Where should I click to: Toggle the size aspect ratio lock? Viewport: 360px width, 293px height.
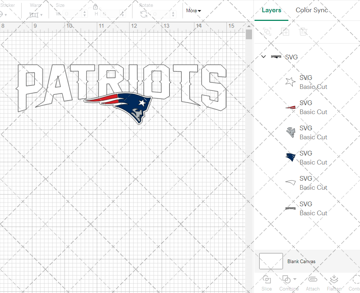point(95,6)
